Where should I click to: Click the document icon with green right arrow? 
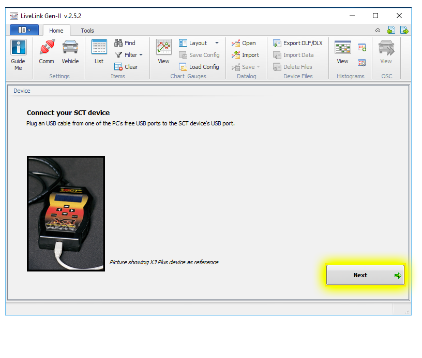pyautogui.click(x=404, y=30)
